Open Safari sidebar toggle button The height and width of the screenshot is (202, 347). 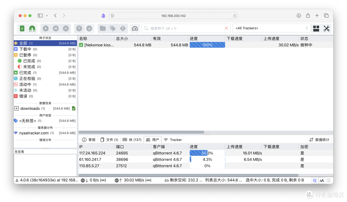point(40,15)
